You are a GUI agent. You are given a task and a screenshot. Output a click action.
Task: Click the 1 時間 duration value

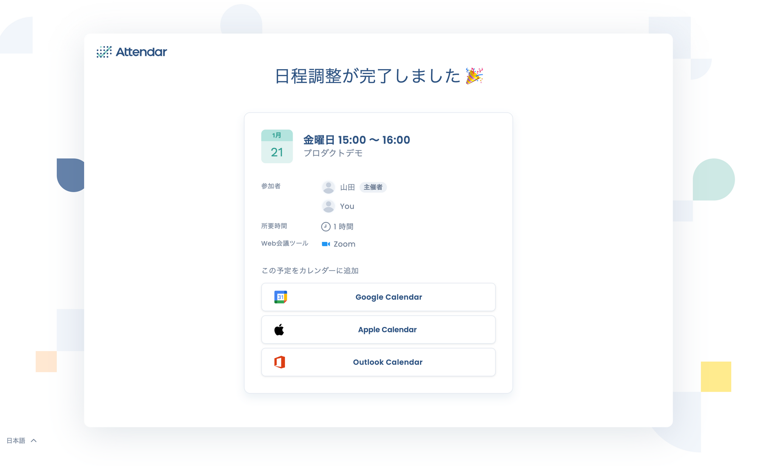pyautogui.click(x=343, y=226)
